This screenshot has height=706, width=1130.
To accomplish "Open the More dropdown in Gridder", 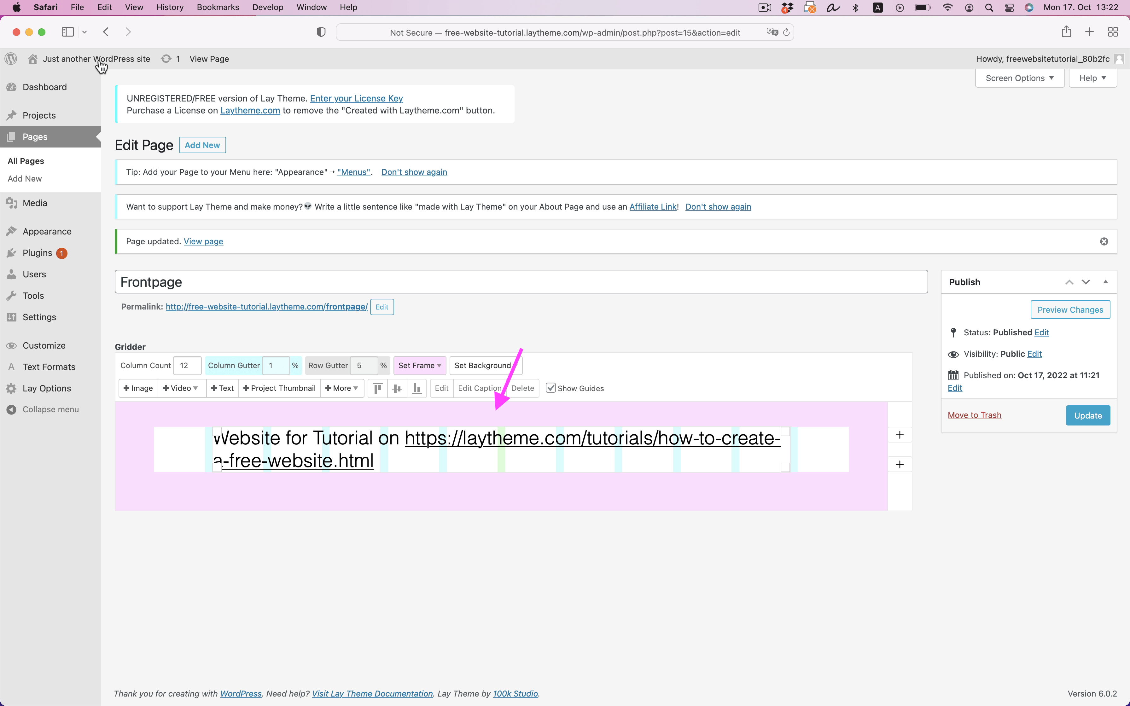I will (342, 388).
